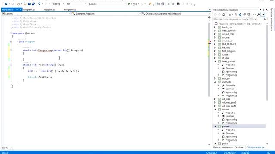Switch to the Свойства tab
The height and width of the screenshot is (154, 275).
click(x=239, y=148)
